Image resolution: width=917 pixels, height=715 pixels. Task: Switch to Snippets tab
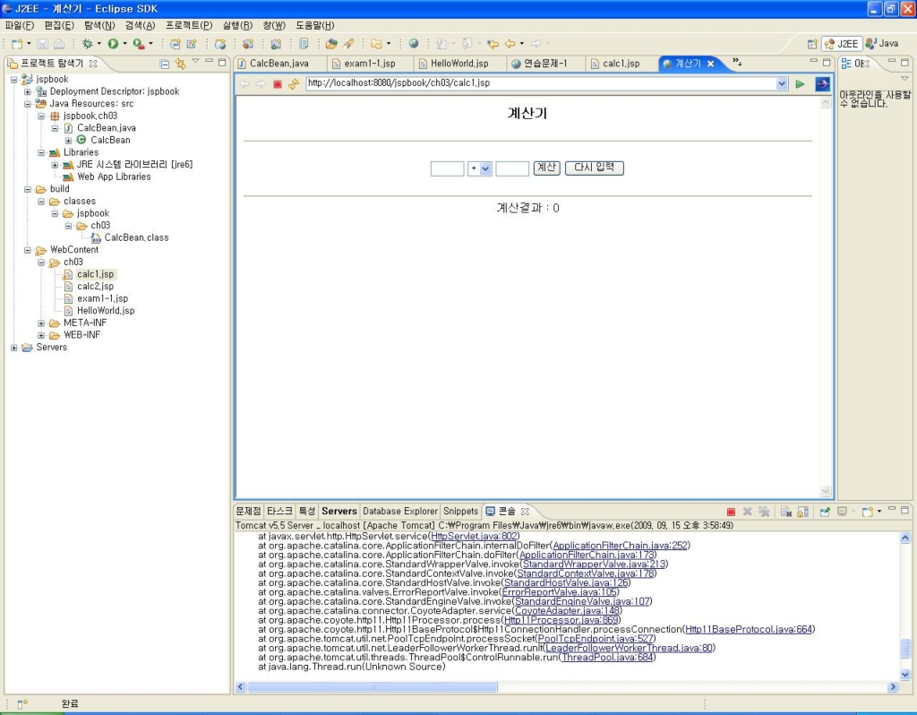tap(460, 511)
